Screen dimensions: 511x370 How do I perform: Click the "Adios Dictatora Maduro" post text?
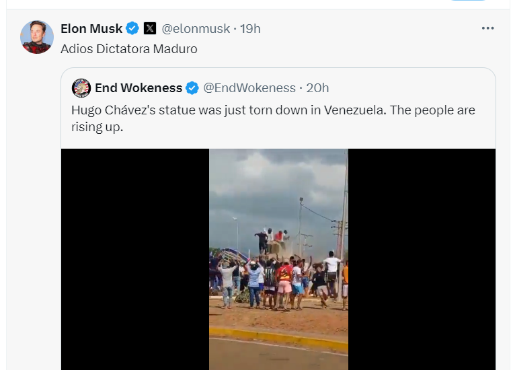tap(129, 49)
